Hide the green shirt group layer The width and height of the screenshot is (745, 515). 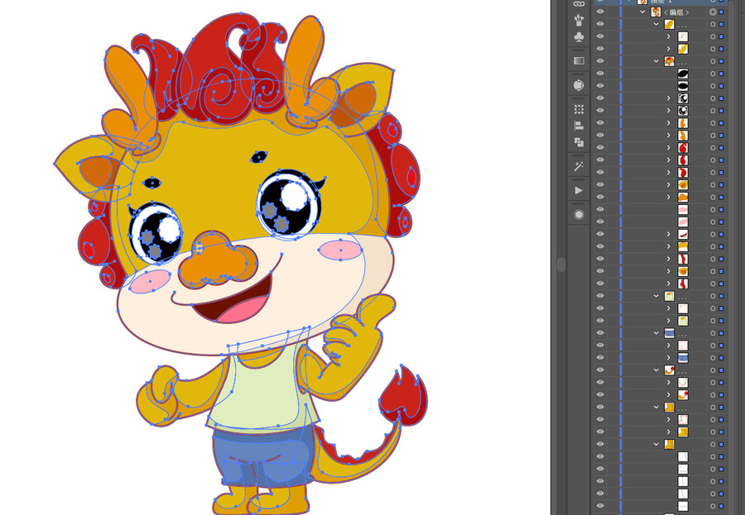coord(600,296)
